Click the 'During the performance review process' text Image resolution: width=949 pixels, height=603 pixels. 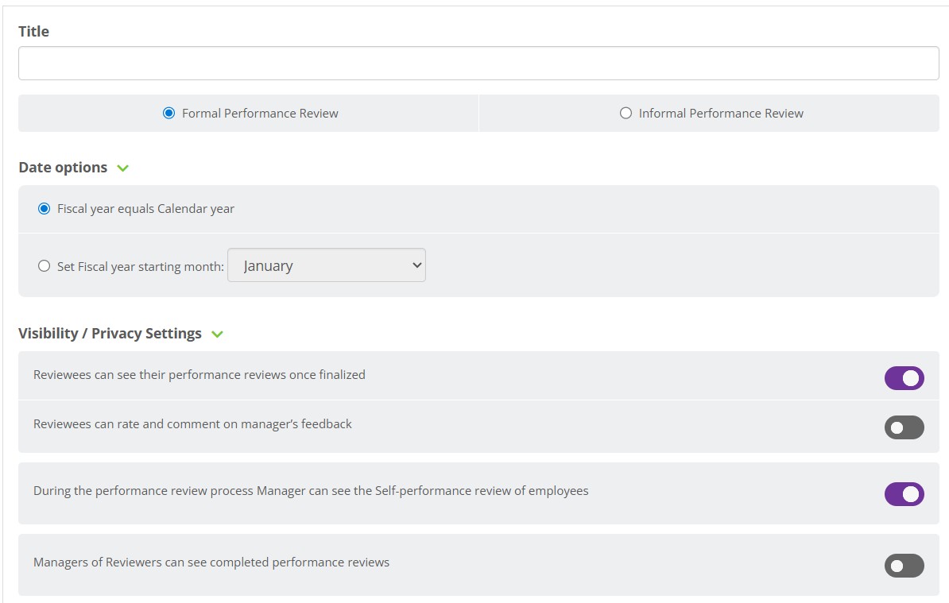311,491
